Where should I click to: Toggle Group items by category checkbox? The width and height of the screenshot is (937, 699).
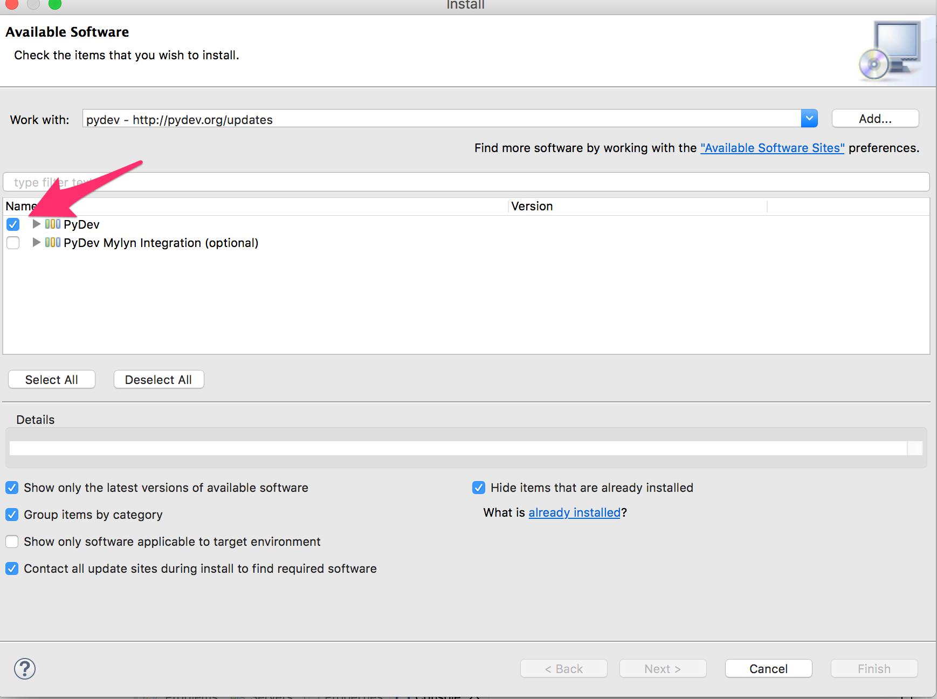pos(12,515)
